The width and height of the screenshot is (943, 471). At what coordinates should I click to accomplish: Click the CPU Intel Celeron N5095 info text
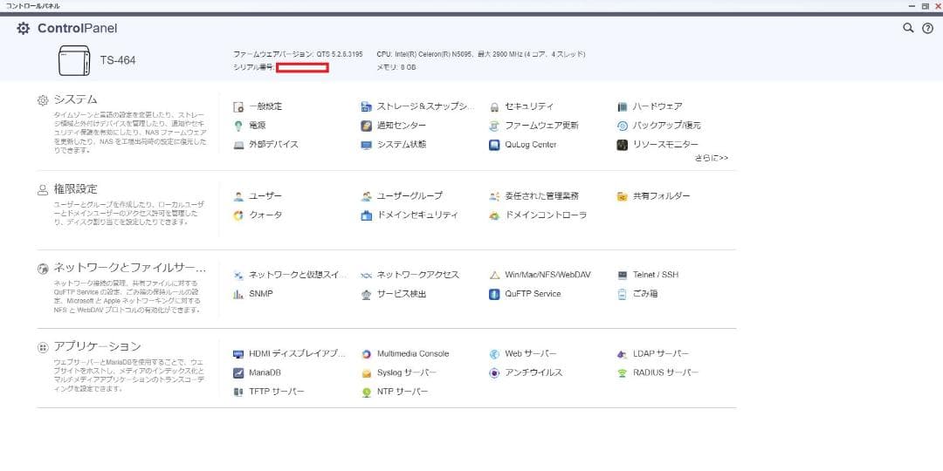point(481,54)
